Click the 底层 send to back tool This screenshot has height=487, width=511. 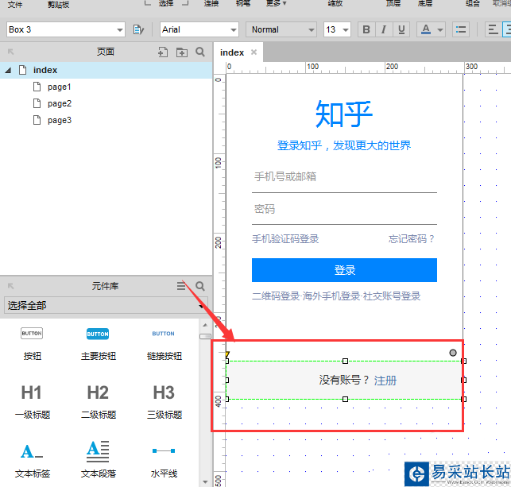tap(425, 4)
